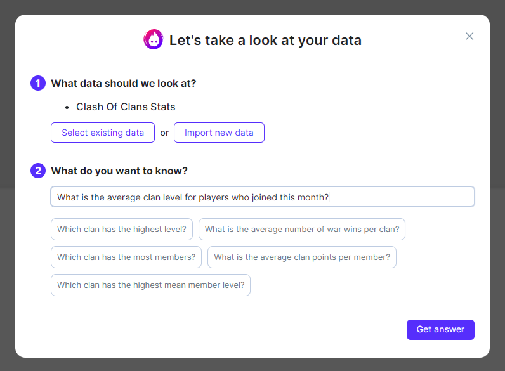
Task: Click the 'What do you want to know?' heading
Action: (x=119, y=171)
